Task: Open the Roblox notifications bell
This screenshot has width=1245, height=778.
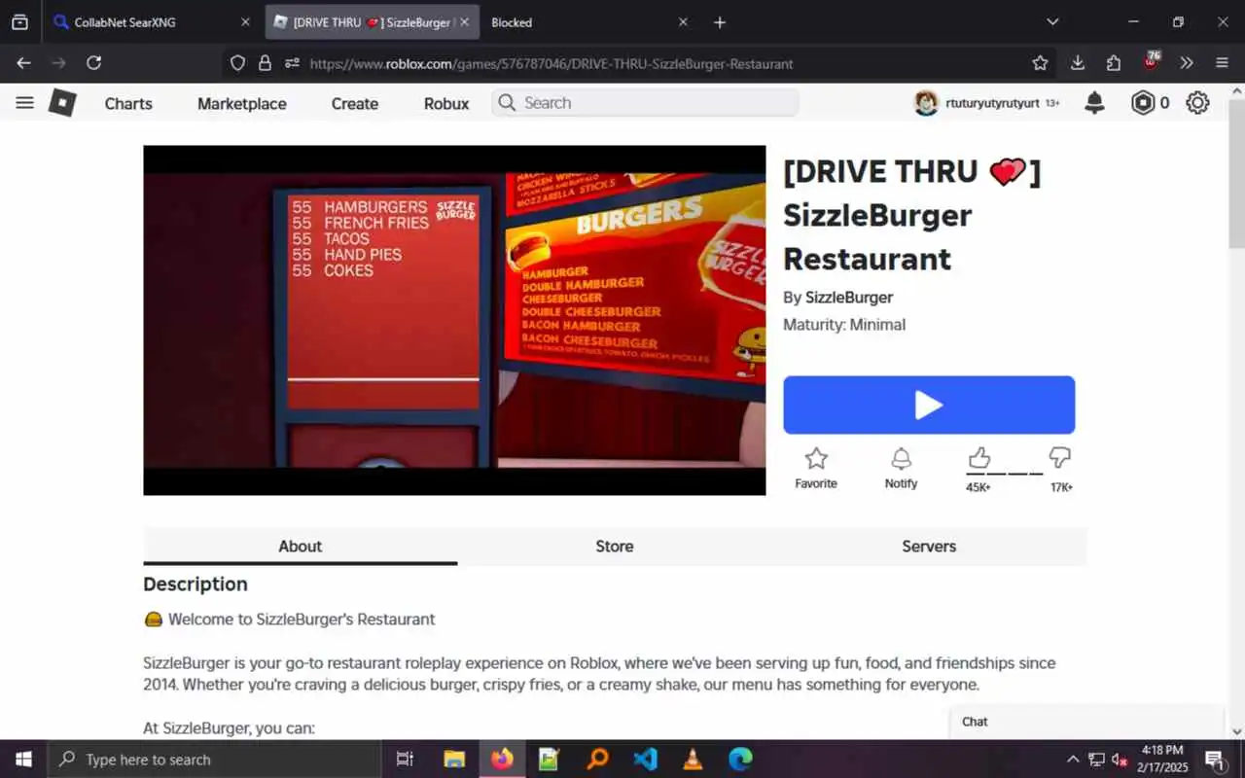Action: tap(1094, 103)
